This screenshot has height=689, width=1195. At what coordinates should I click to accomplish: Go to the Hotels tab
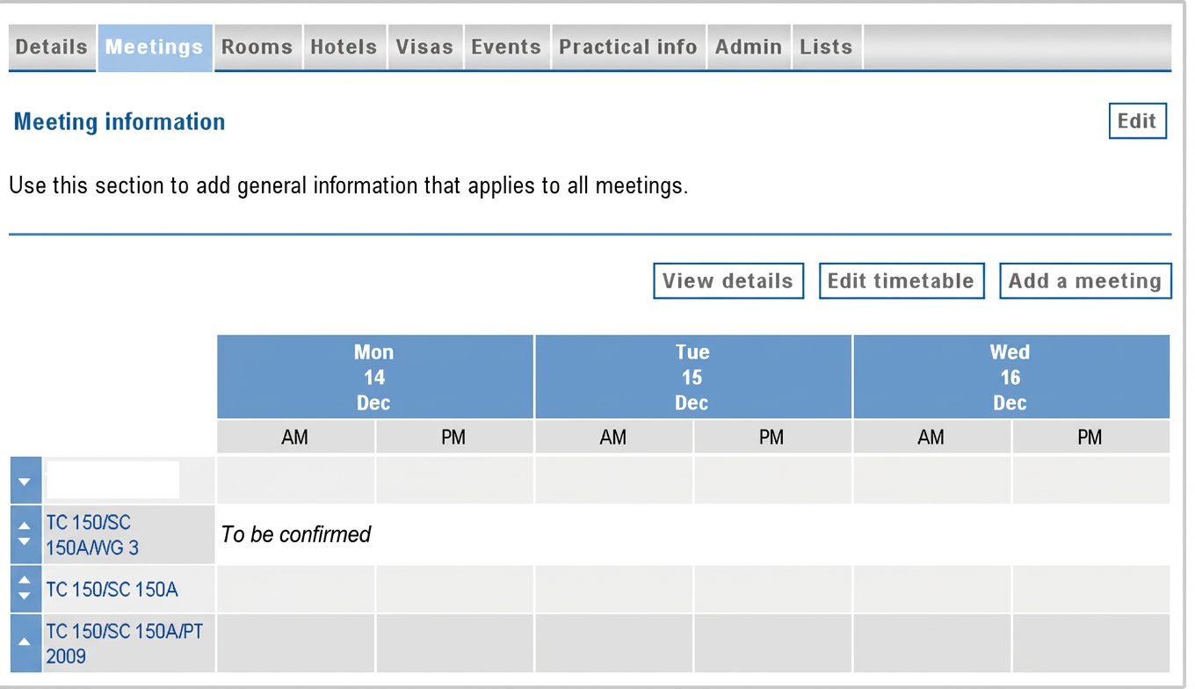pyautogui.click(x=344, y=47)
